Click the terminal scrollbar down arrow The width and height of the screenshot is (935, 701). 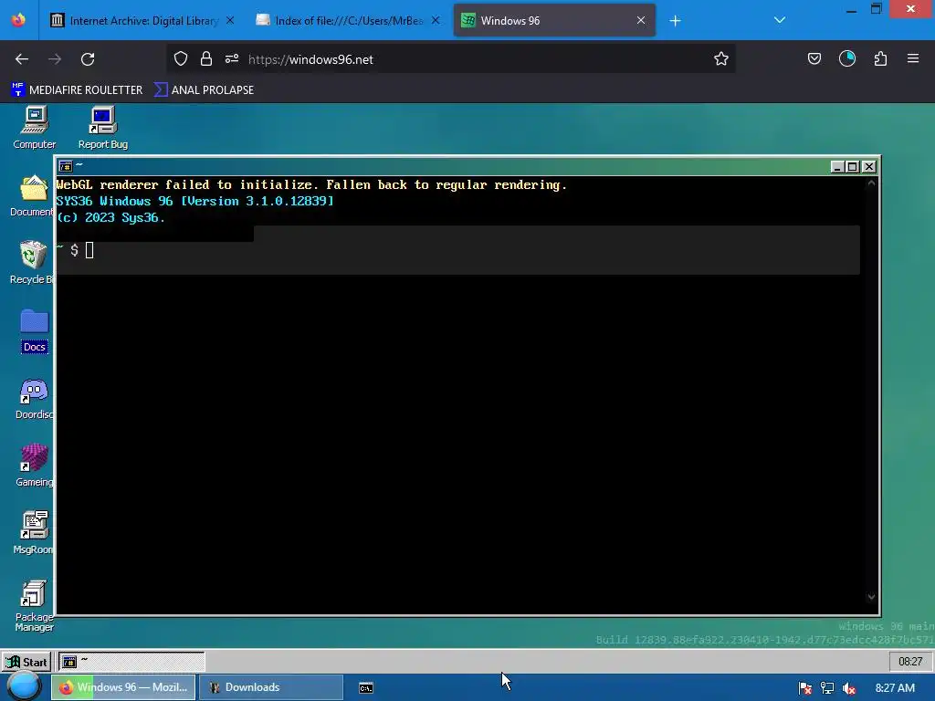pyautogui.click(x=871, y=597)
